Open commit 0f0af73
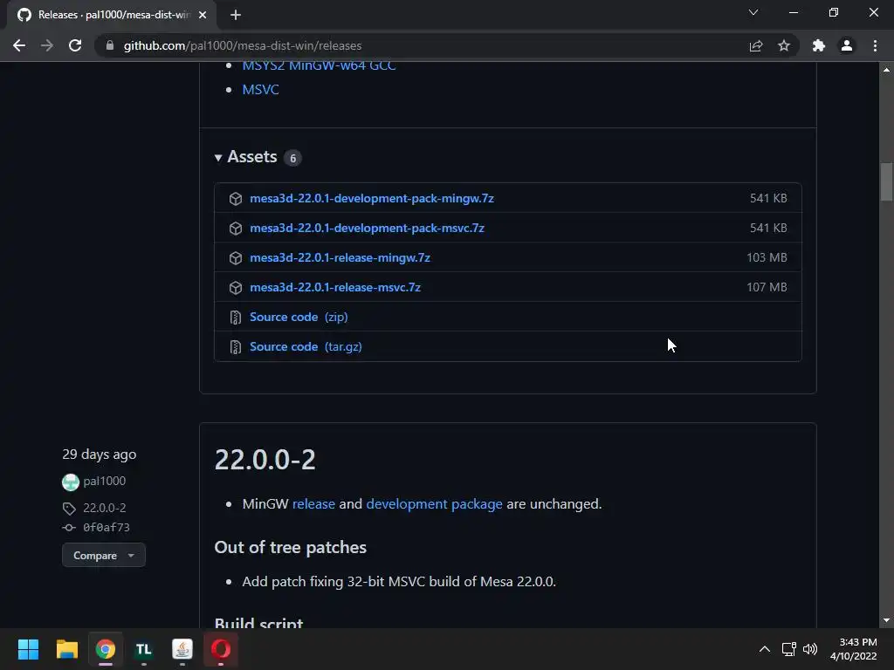Viewport: 894px width, 670px height. coord(107,528)
